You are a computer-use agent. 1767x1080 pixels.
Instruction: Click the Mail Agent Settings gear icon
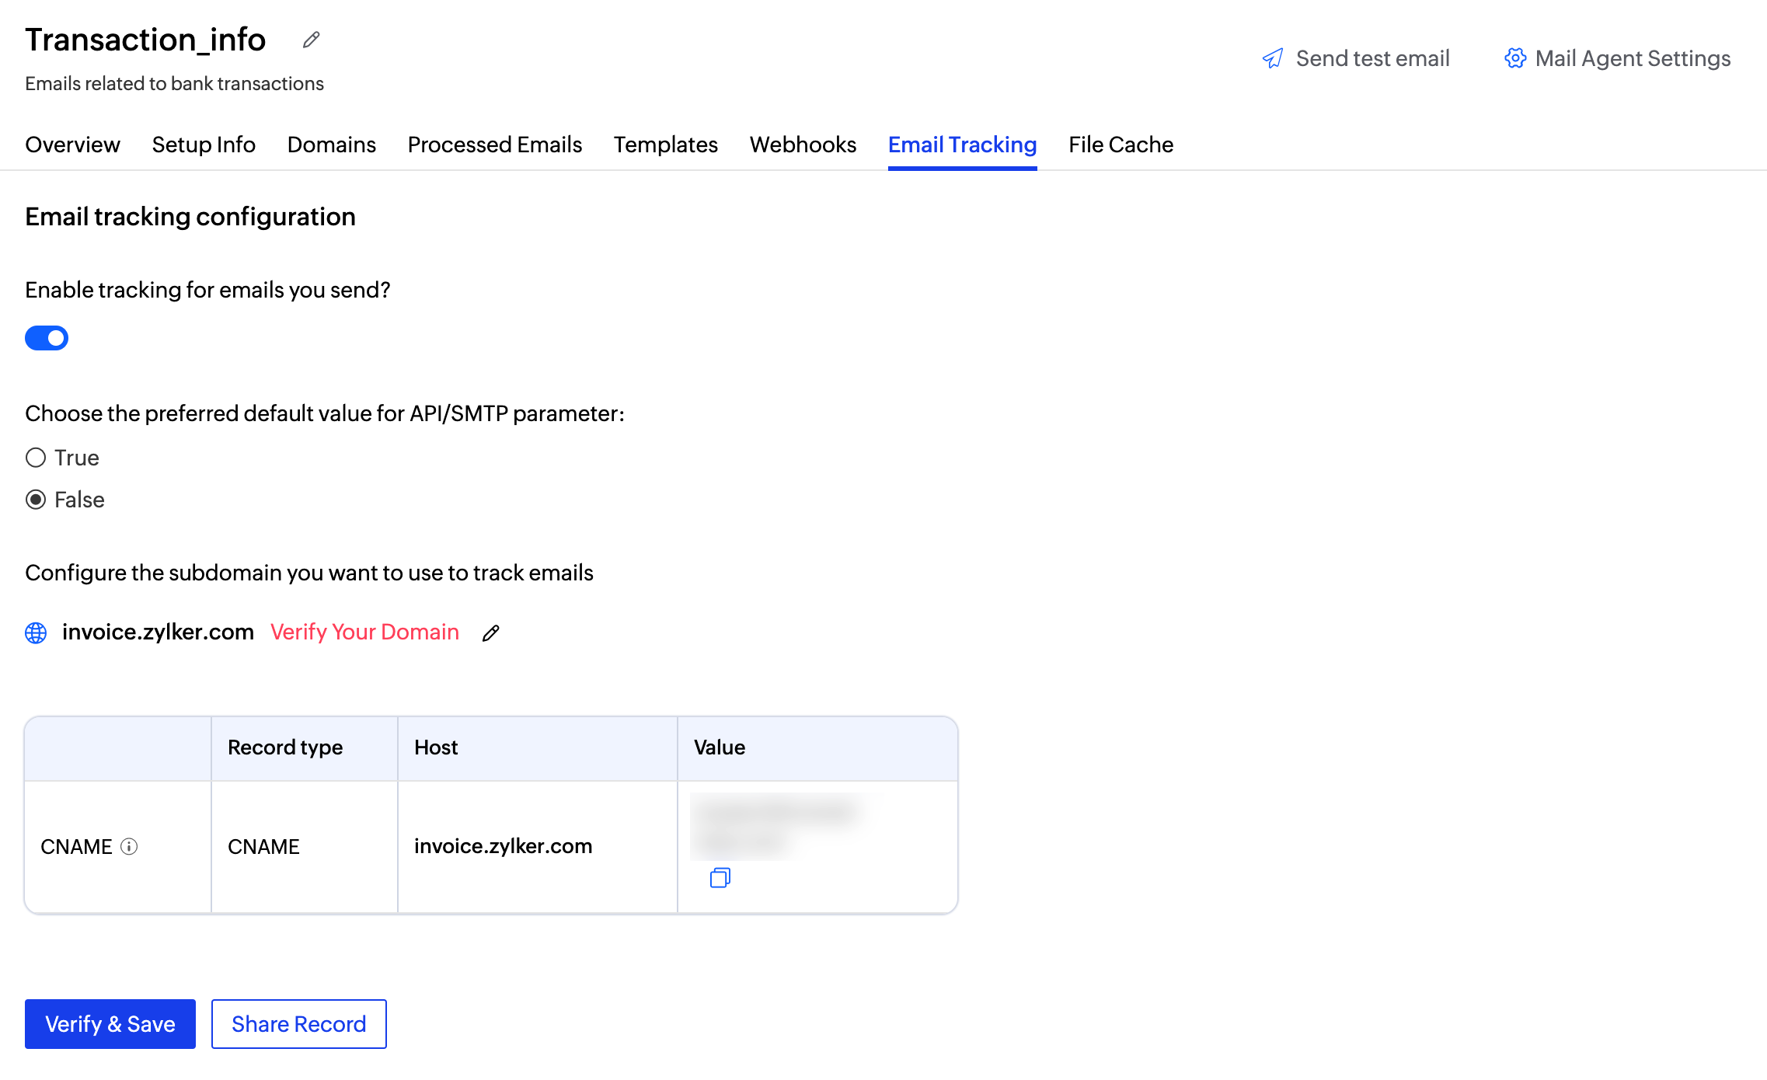(x=1514, y=58)
